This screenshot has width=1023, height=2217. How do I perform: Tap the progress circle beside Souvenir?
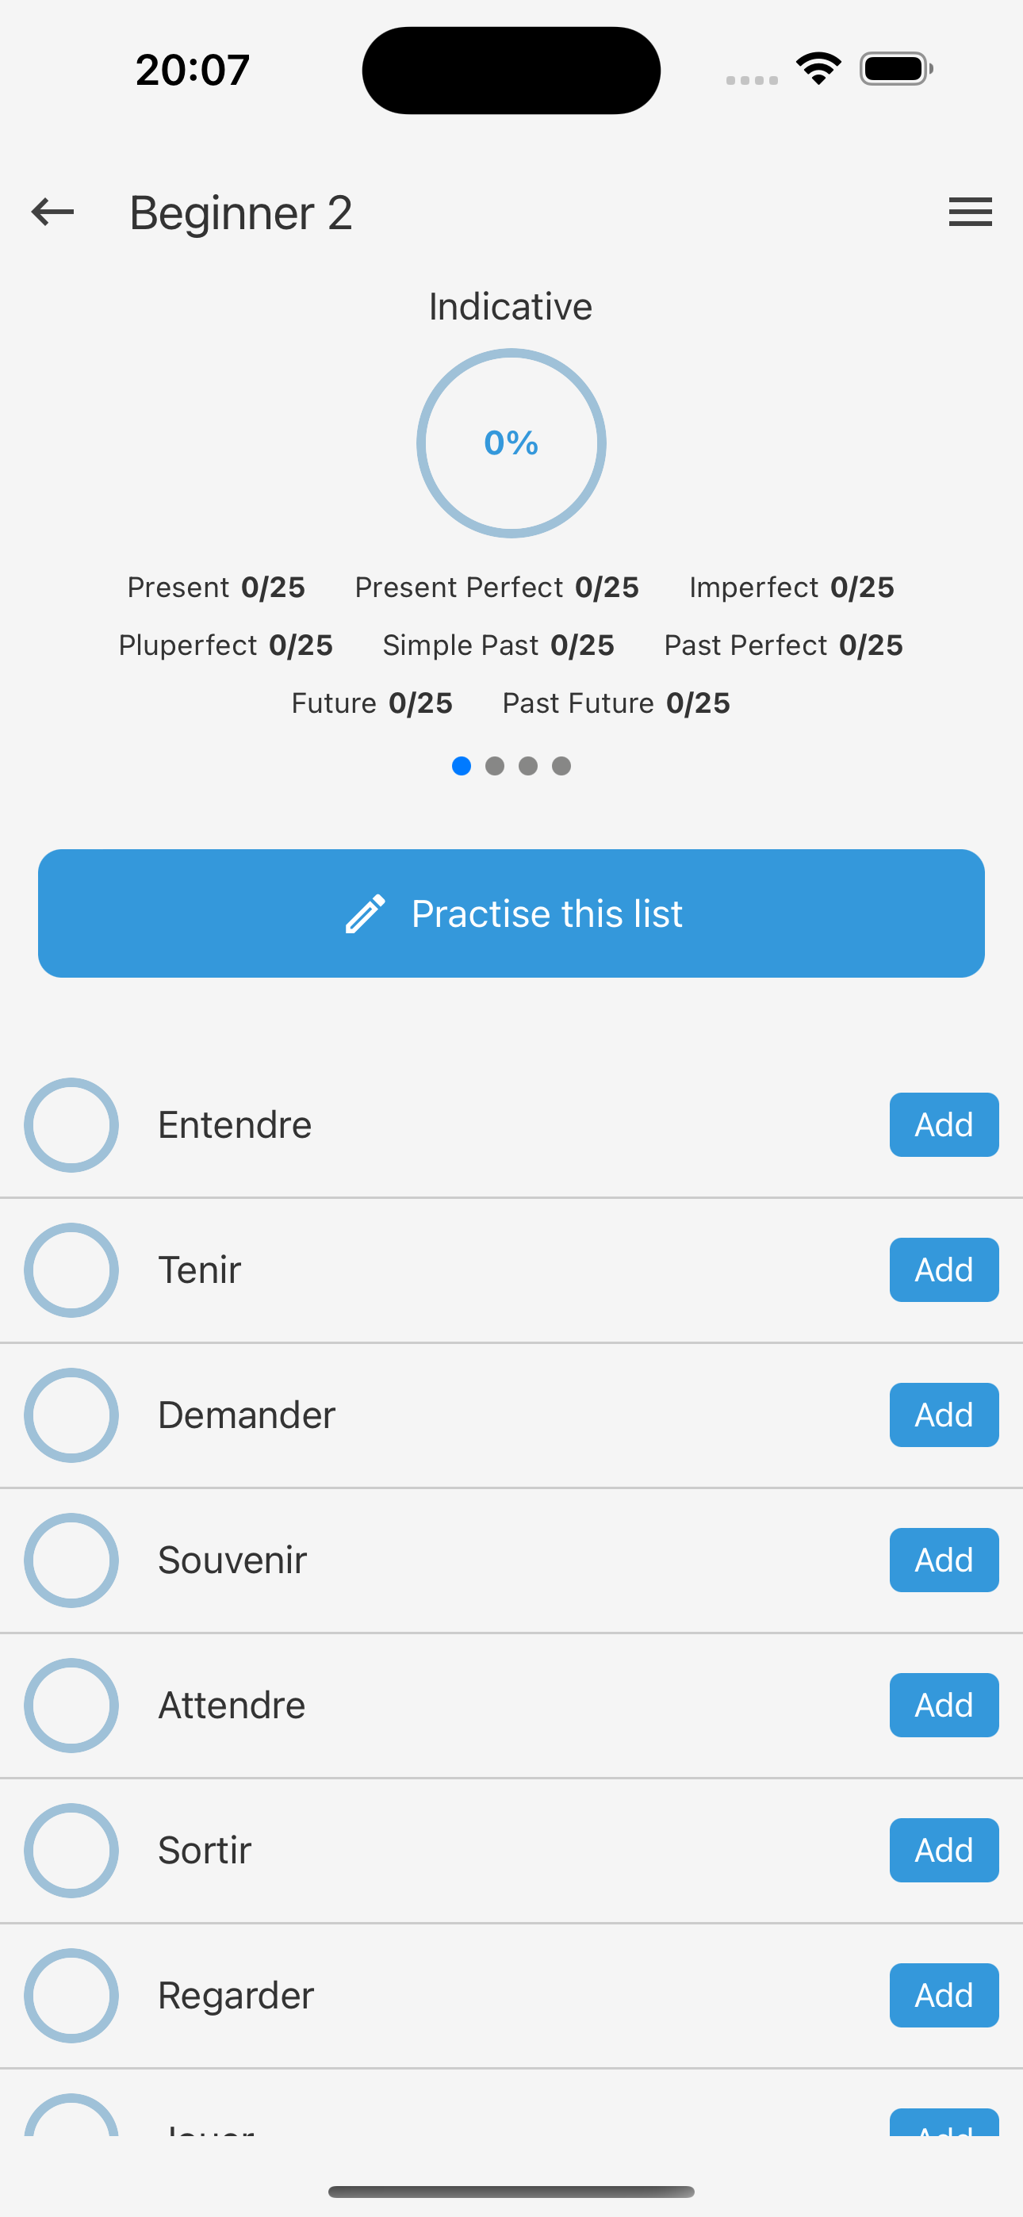point(71,1560)
